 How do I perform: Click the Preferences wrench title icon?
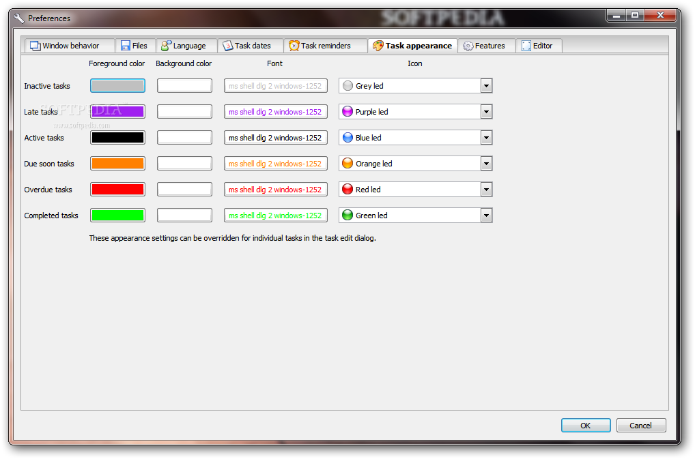(x=18, y=18)
